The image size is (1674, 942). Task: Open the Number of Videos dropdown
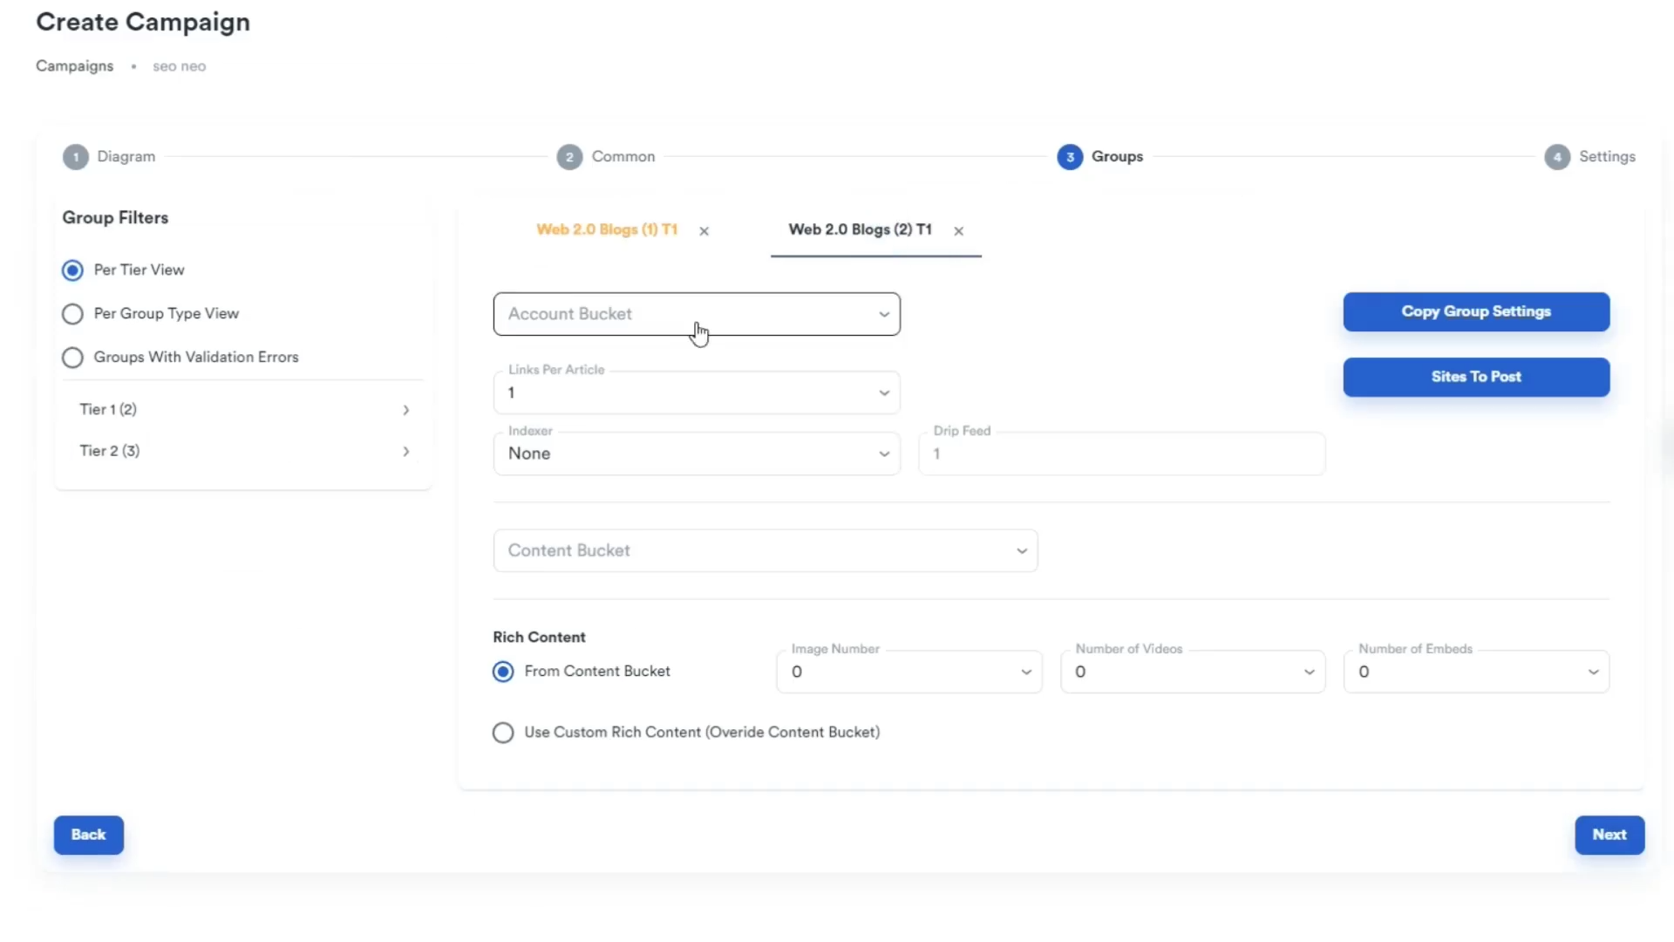point(1192,672)
